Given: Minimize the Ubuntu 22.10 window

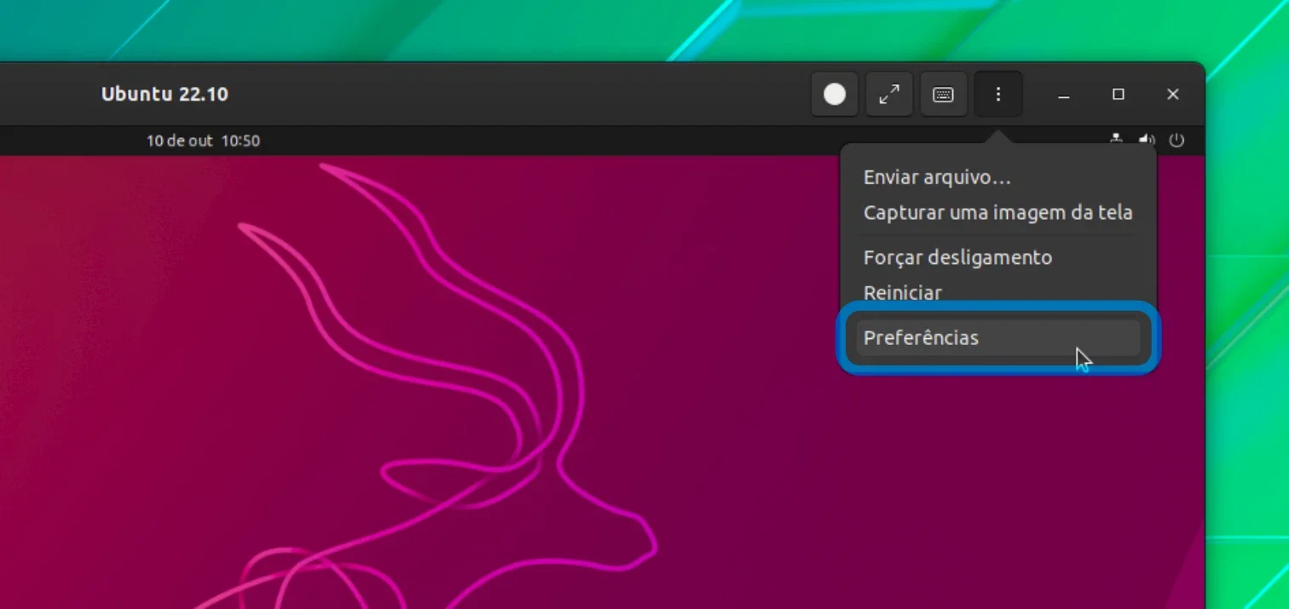Looking at the screenshot, I should point(1064,95).
